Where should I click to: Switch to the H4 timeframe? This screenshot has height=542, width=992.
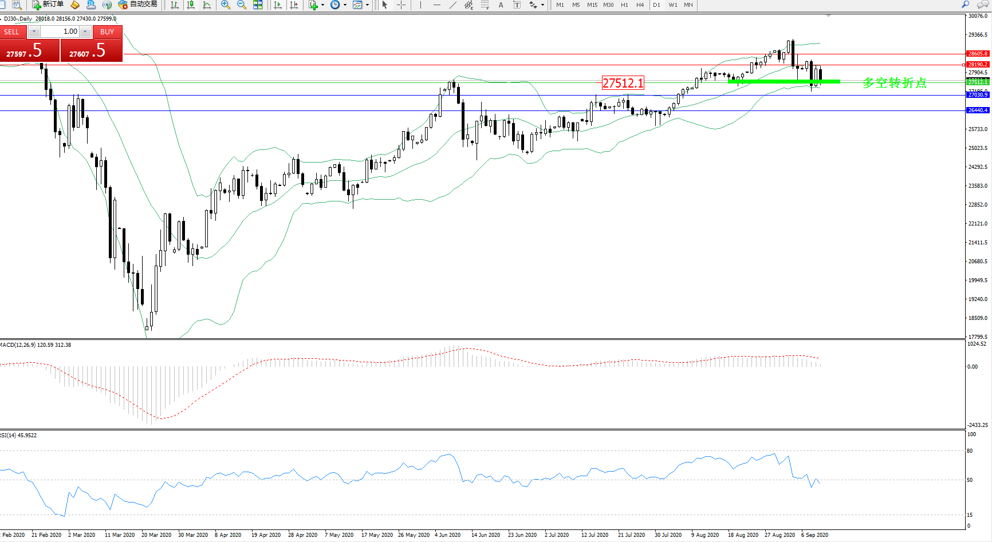(640, 5)
